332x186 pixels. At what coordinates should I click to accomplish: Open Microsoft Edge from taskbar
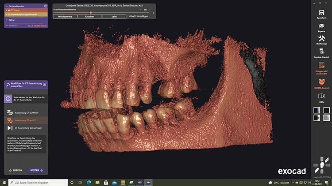(89, 182)
